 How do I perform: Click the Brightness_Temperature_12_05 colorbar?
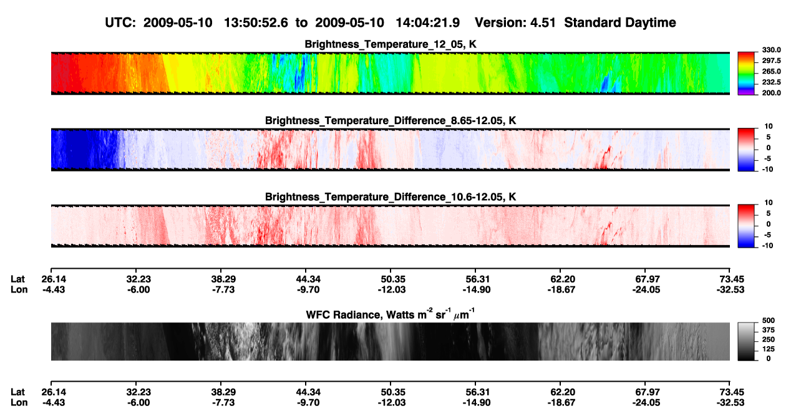(x=747, y=73)
